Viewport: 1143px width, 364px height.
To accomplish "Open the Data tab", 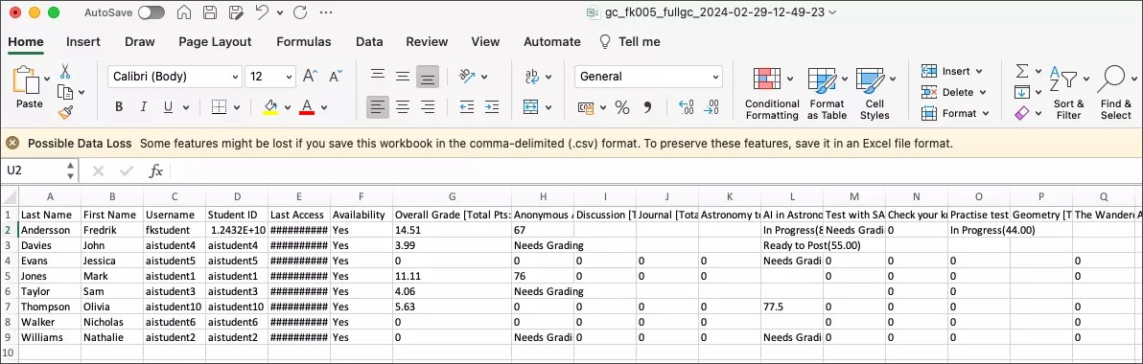I will (369, 41).
